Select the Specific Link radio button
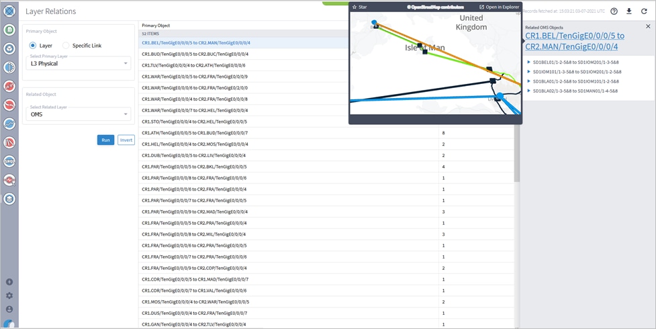656x329 pixels. 66,45
